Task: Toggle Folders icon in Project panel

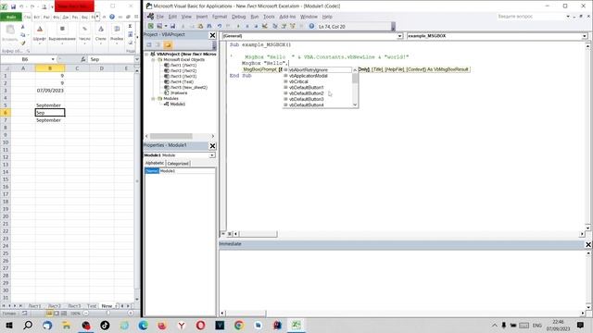Action: click(x=168, y=45)
